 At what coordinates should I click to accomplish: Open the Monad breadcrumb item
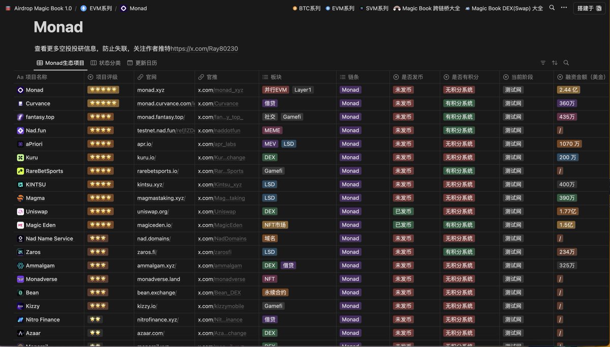coord(134,8)
